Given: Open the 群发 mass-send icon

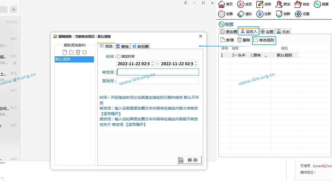Looking at the screenshot, I should [x=279, y=4].
